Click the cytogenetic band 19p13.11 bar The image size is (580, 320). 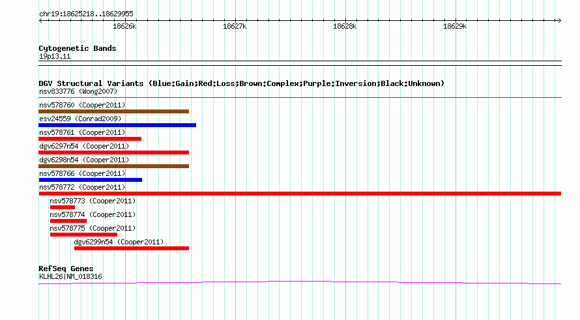pos(300,63)
